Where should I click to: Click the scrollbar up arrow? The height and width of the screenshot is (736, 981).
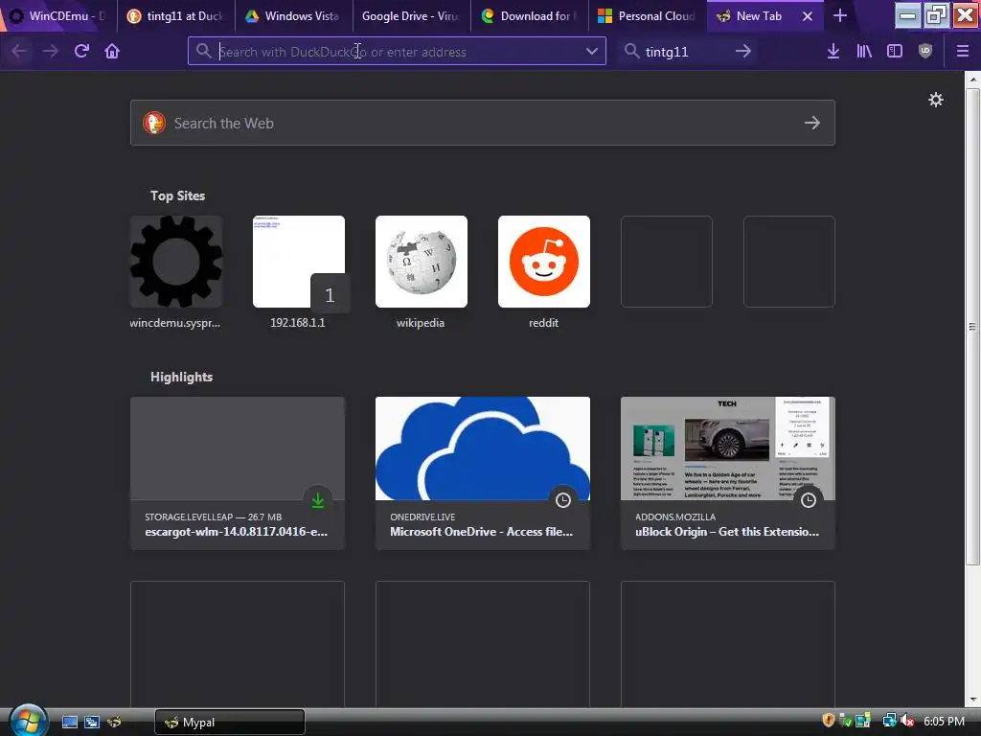[972, 80]
